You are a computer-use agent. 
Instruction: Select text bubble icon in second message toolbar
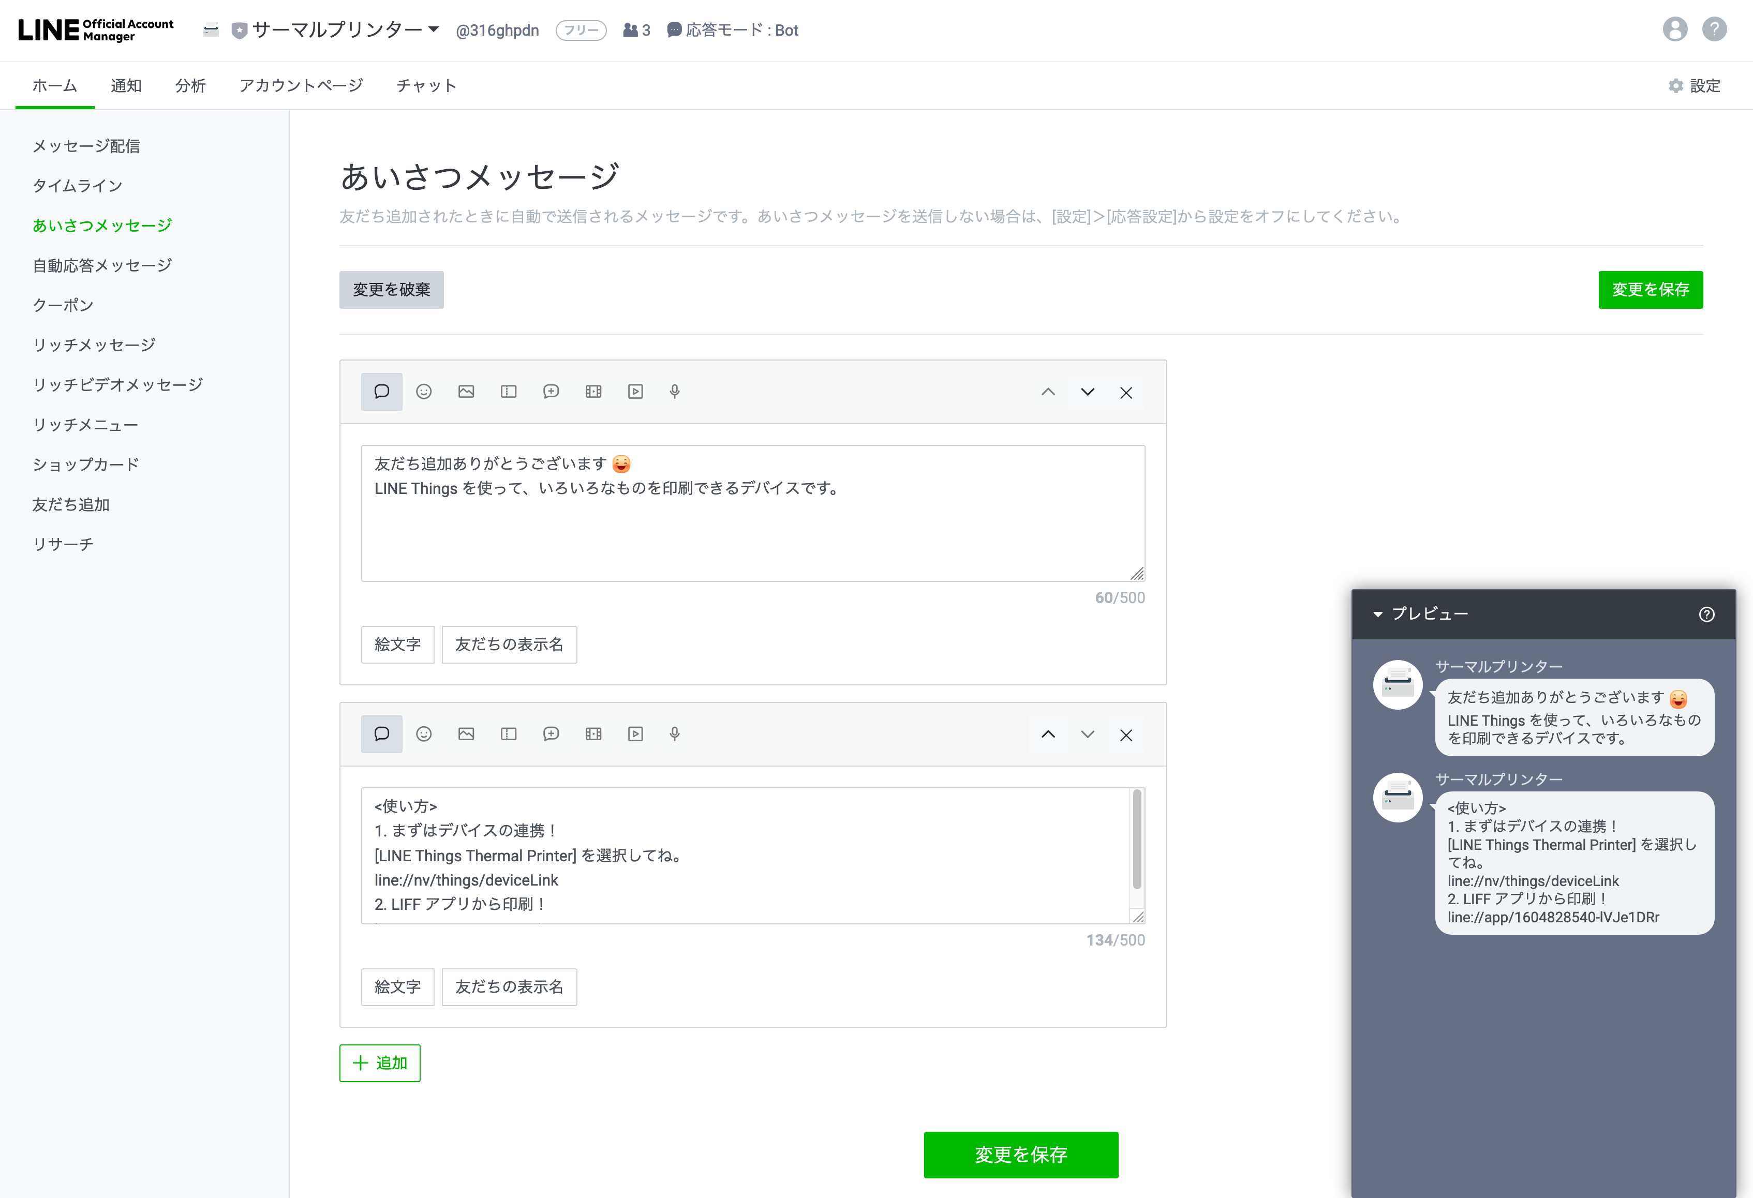(x=382, y=733)
